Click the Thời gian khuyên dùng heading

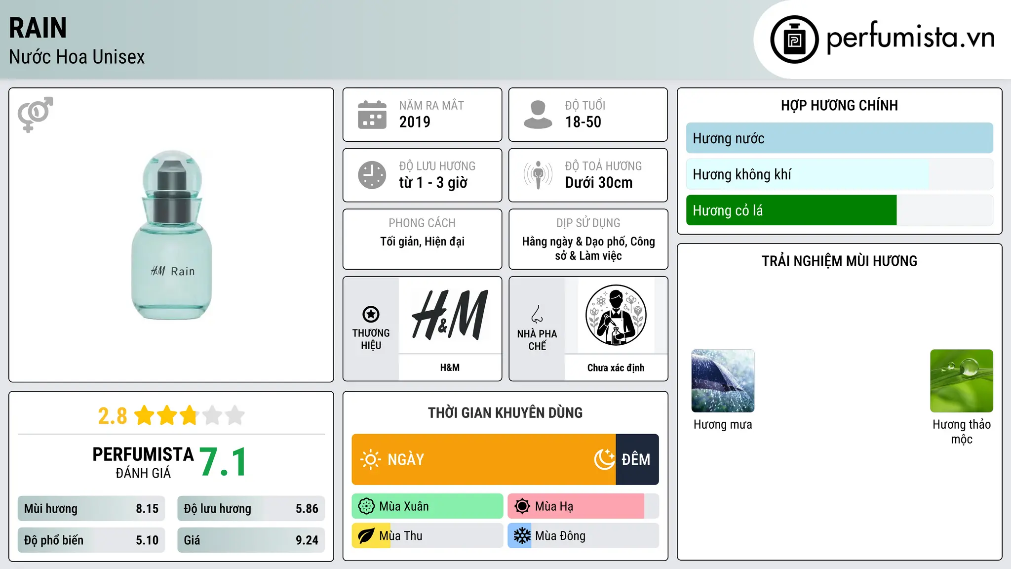(505, 412)
